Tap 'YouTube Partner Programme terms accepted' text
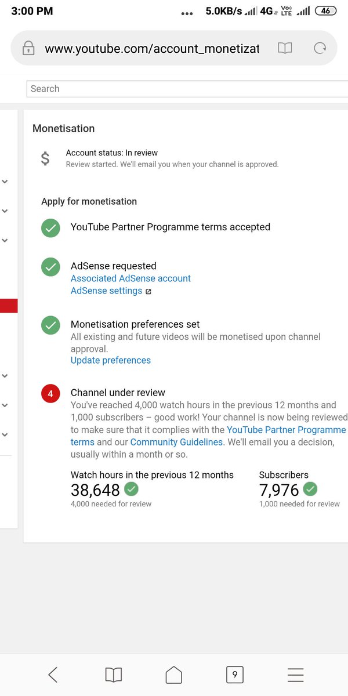Viewport: 348px width, 696px height. 171,227
